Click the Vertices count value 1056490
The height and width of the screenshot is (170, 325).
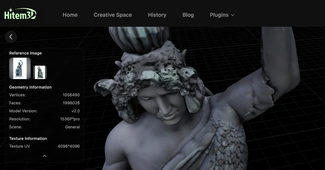71,95
